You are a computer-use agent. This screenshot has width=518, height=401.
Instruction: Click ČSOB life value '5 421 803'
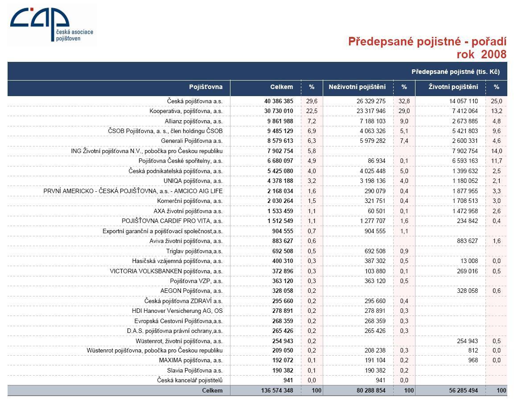(x=465, y=131)
